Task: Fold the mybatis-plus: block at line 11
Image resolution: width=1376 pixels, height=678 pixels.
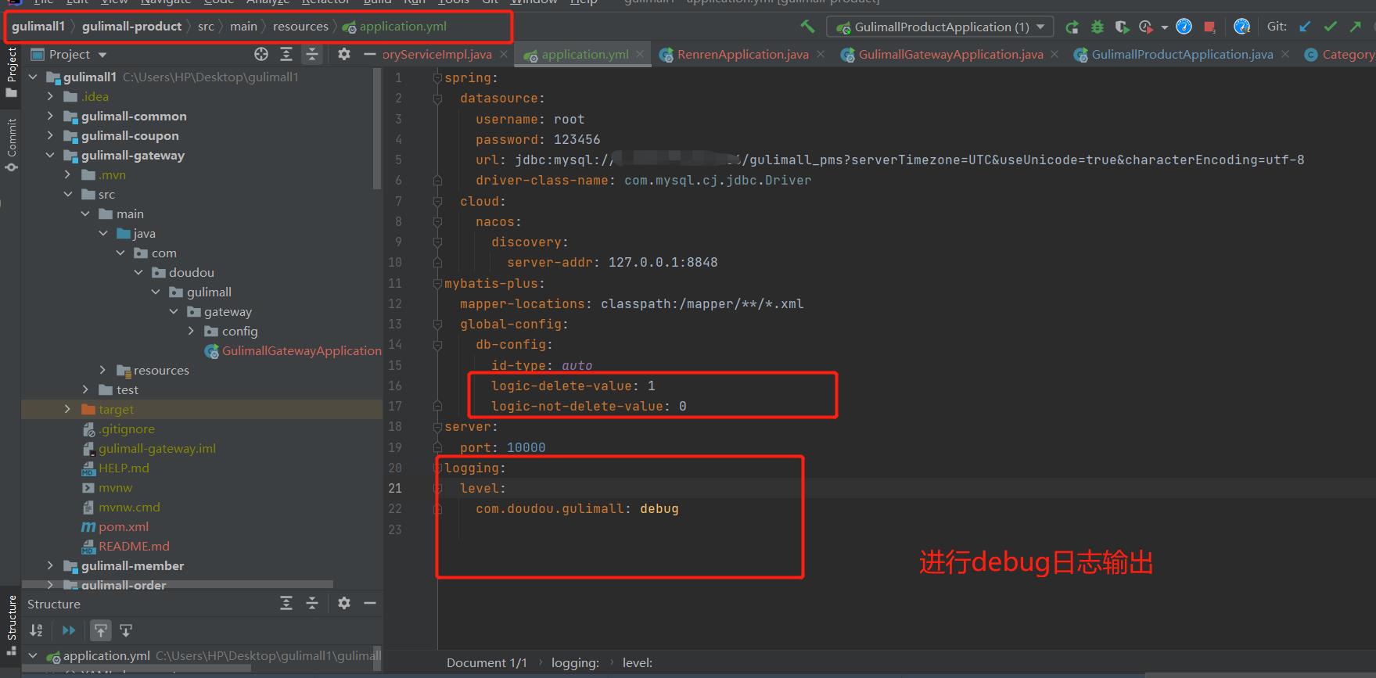Action: tap(438, 283)
